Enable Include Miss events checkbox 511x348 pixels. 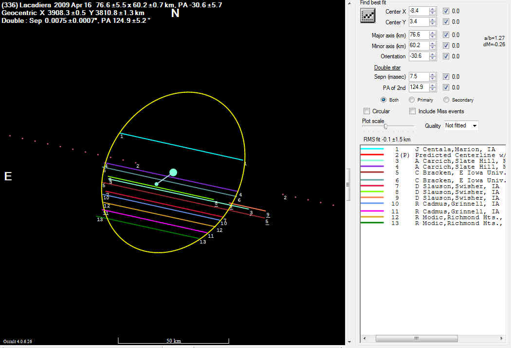coord(413,111)
